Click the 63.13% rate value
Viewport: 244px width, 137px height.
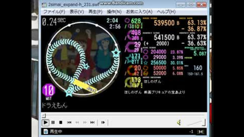pyautogui.click(x=197, y=23)
